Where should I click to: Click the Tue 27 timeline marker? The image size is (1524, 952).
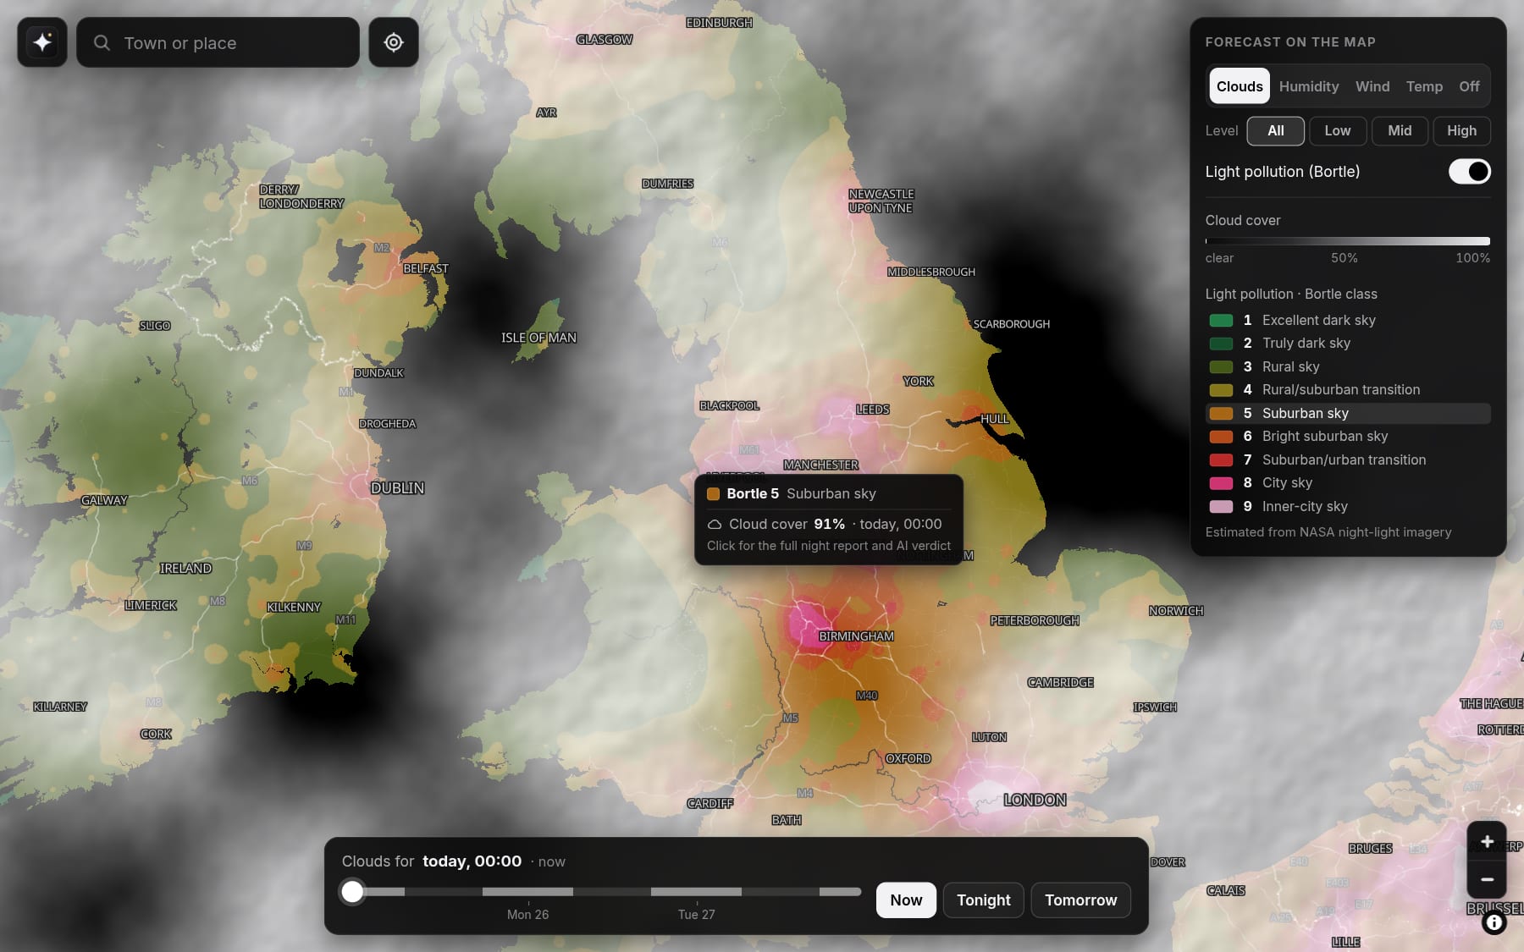coord(696,914)
